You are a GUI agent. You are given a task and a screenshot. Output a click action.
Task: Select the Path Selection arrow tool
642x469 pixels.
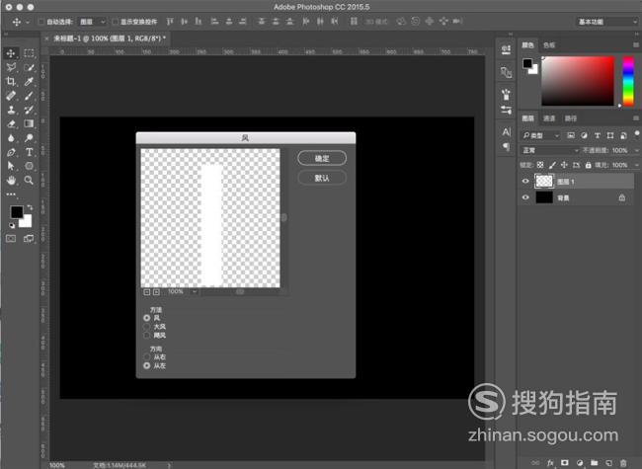coord(11,166)
